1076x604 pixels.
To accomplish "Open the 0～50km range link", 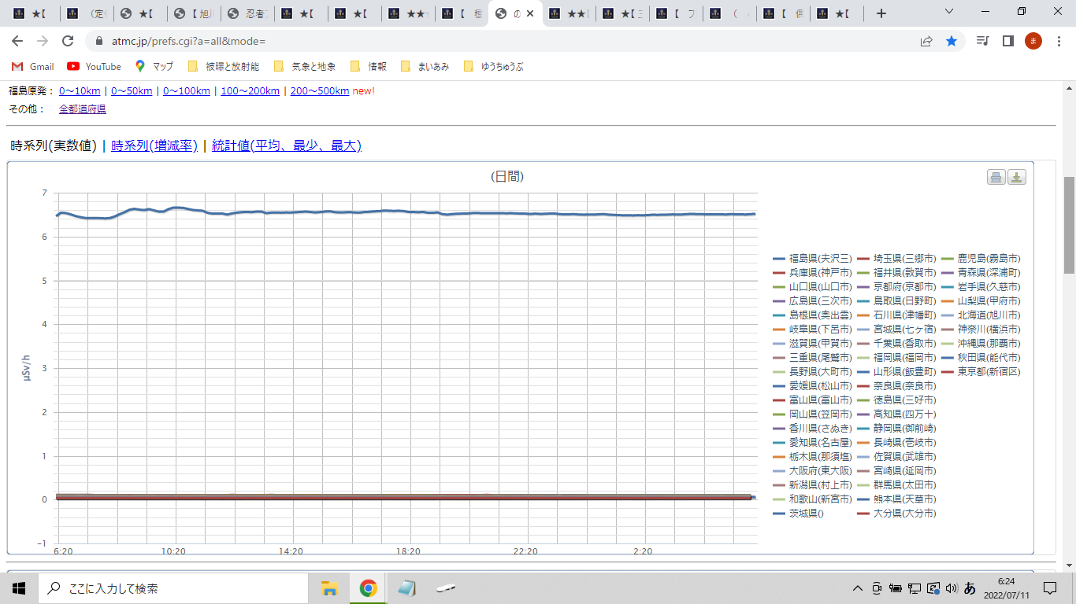I will coord(132,91).
